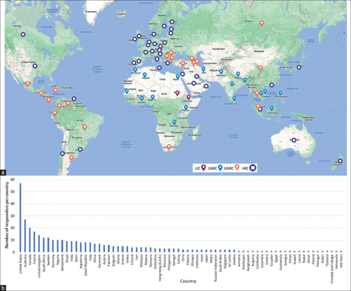Select the blue pin on Nepal
Viewport: 351px width, 291px height.
pyautogui.click(x=238, y=74)
